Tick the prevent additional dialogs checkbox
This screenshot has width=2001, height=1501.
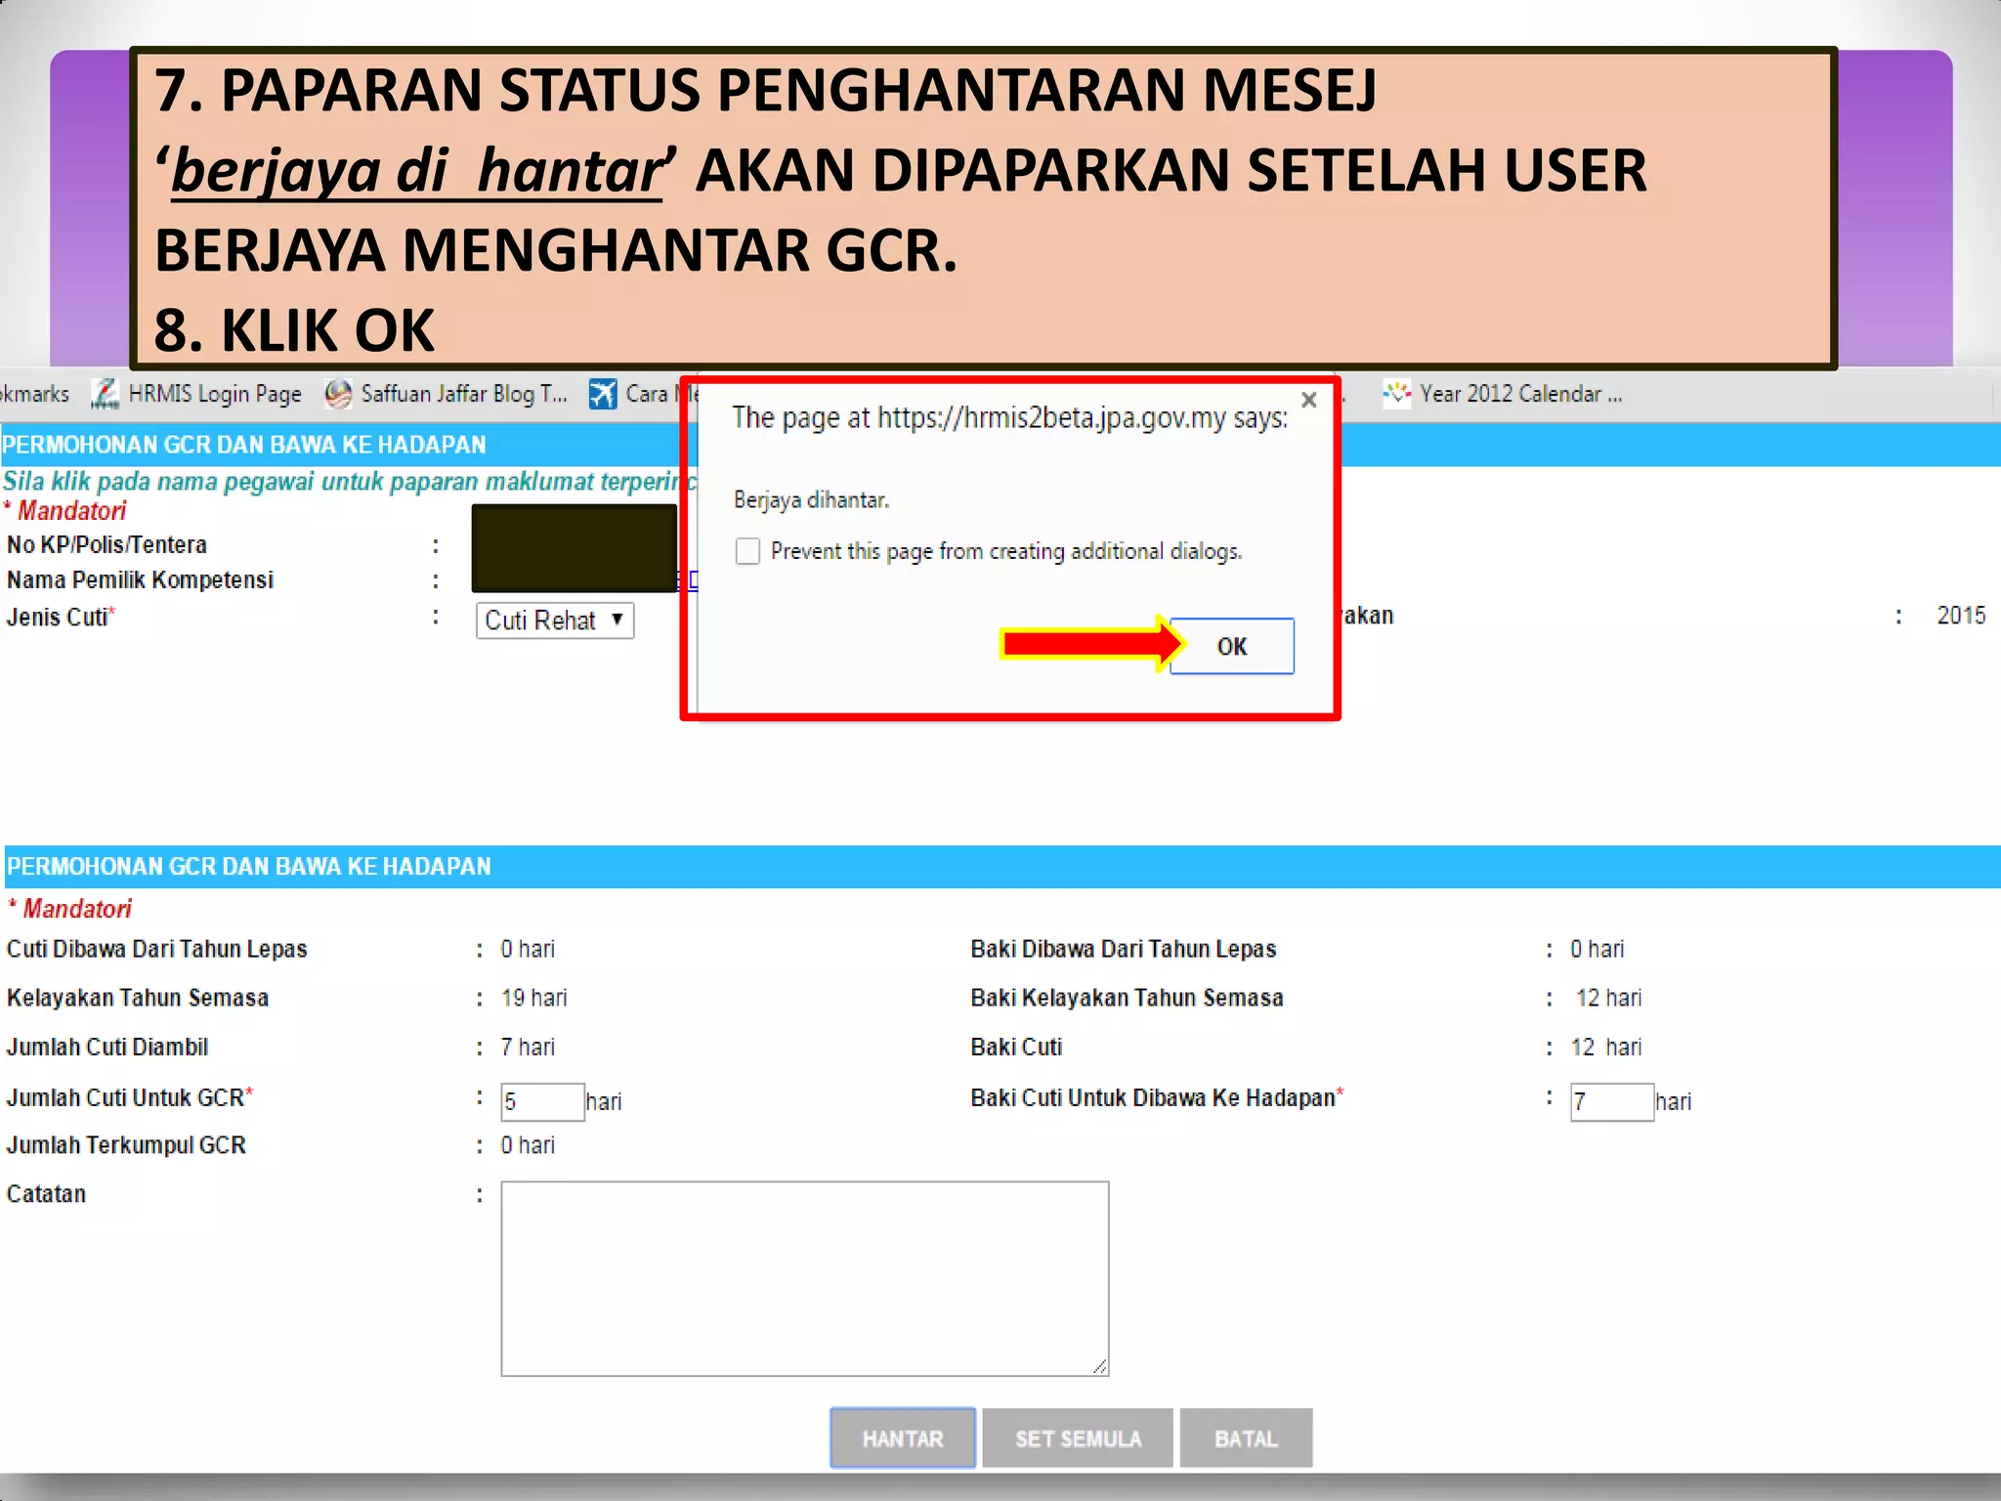pos(747,551)
